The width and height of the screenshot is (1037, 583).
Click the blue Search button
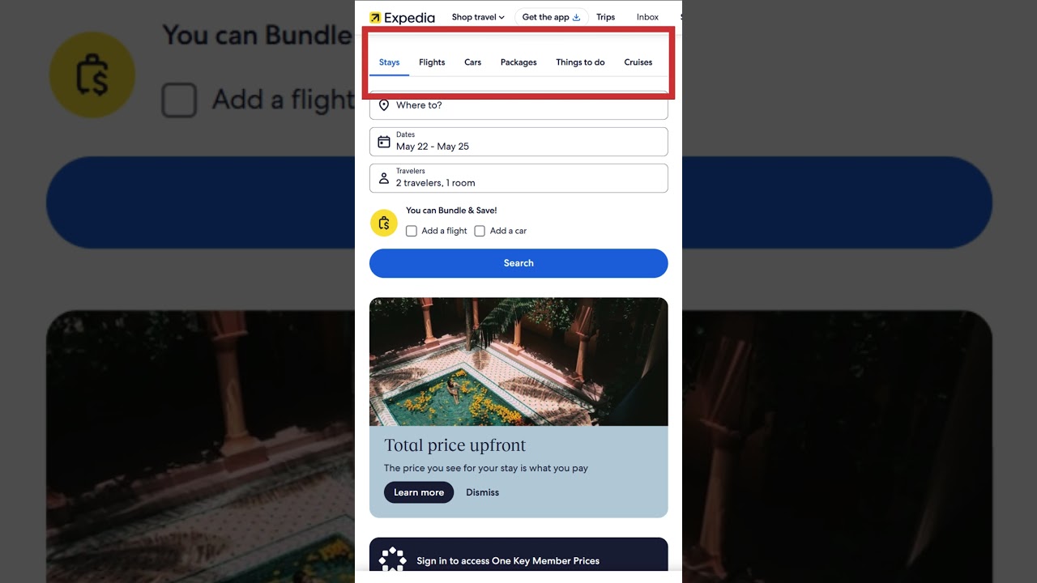point(518,263)
